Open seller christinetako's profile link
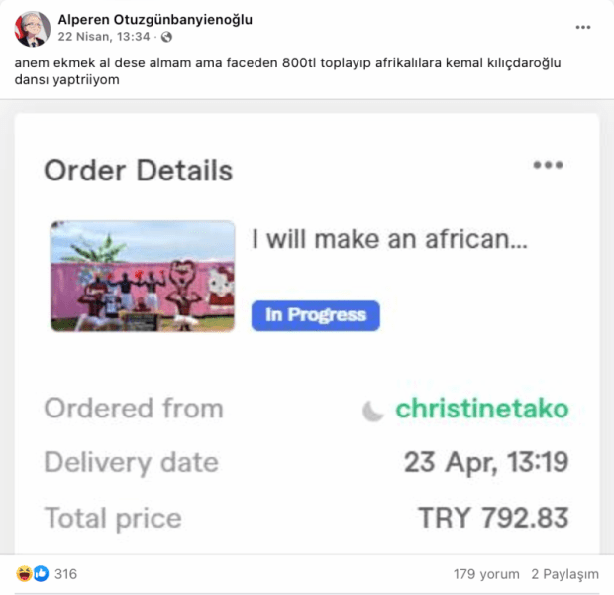614x595 pixels. point(481,409)
